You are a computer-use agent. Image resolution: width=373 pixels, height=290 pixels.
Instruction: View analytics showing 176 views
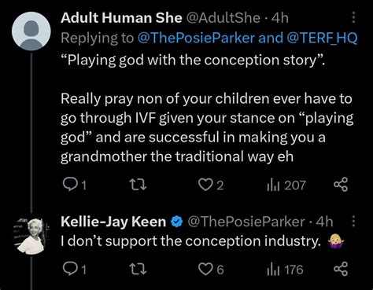coord(285,270)
